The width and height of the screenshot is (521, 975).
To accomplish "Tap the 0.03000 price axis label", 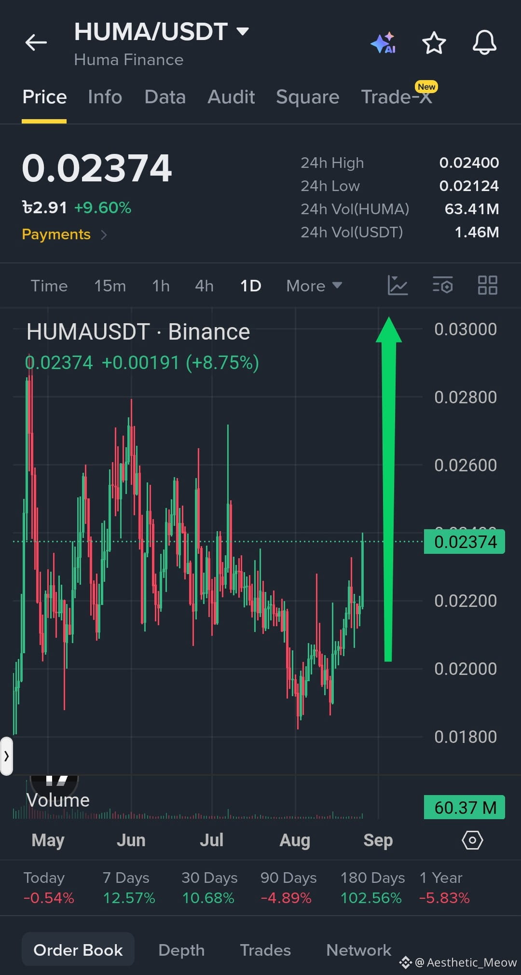I will point(466,329).
